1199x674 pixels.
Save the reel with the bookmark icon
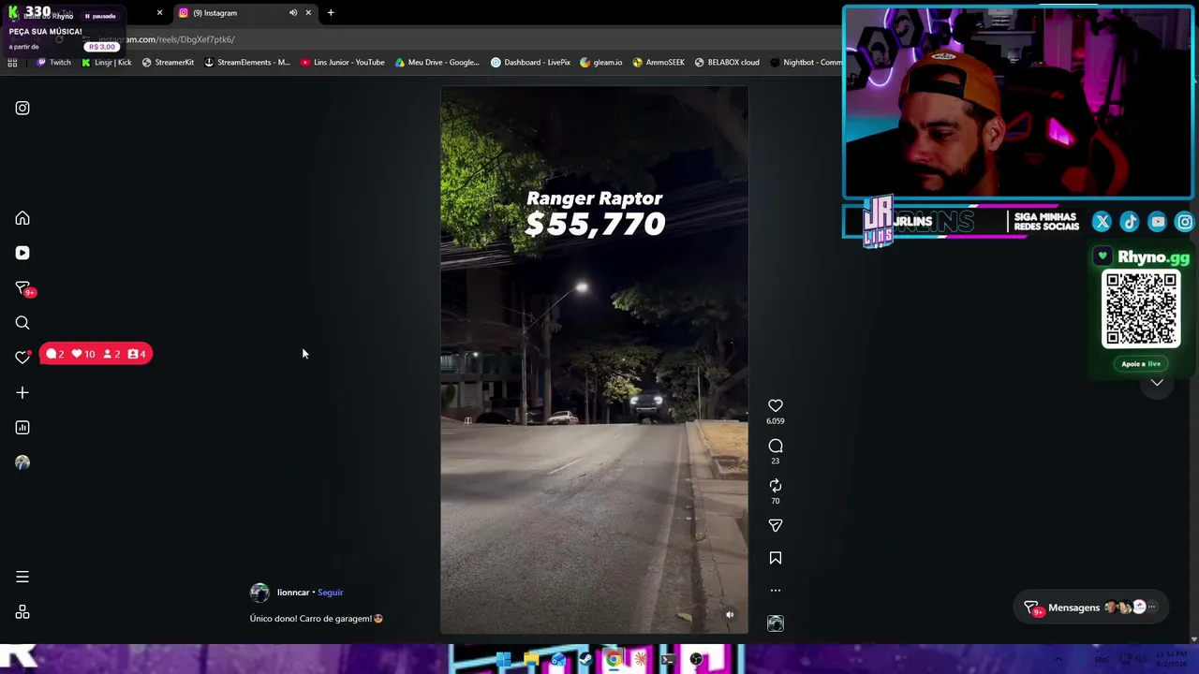776,558
